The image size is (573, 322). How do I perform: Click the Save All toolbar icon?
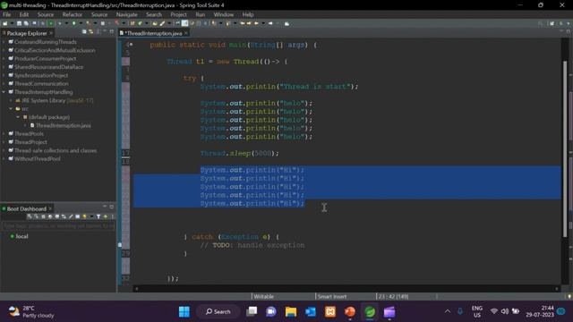pyautogui.click(x=26, y=23)
